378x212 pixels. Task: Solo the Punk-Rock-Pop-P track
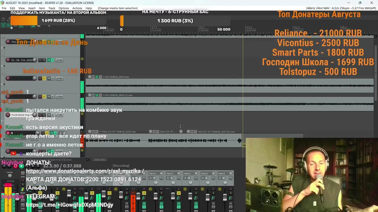tap(44, 115)
